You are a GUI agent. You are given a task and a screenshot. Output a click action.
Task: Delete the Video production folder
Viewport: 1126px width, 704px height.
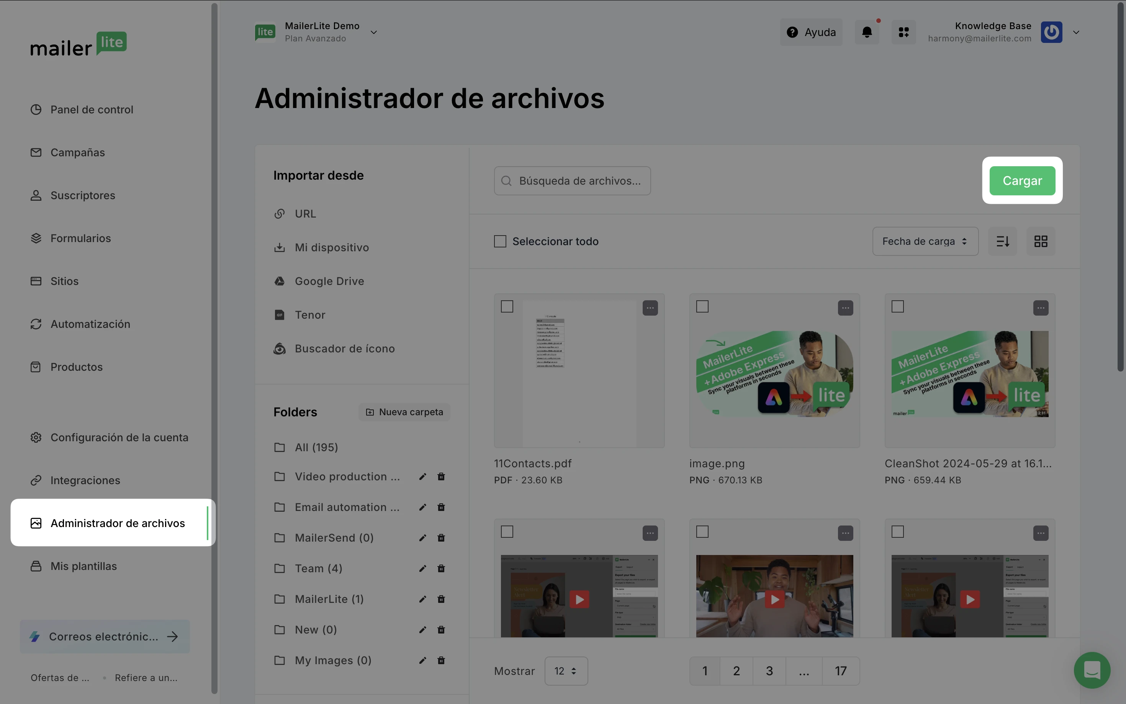pos(441,476)
